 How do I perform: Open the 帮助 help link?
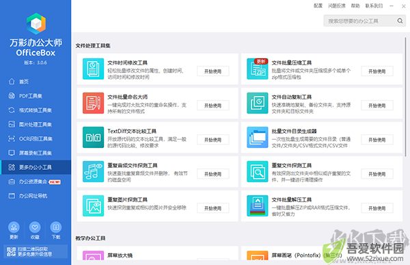pyautogui.click(x=355, y=5)
